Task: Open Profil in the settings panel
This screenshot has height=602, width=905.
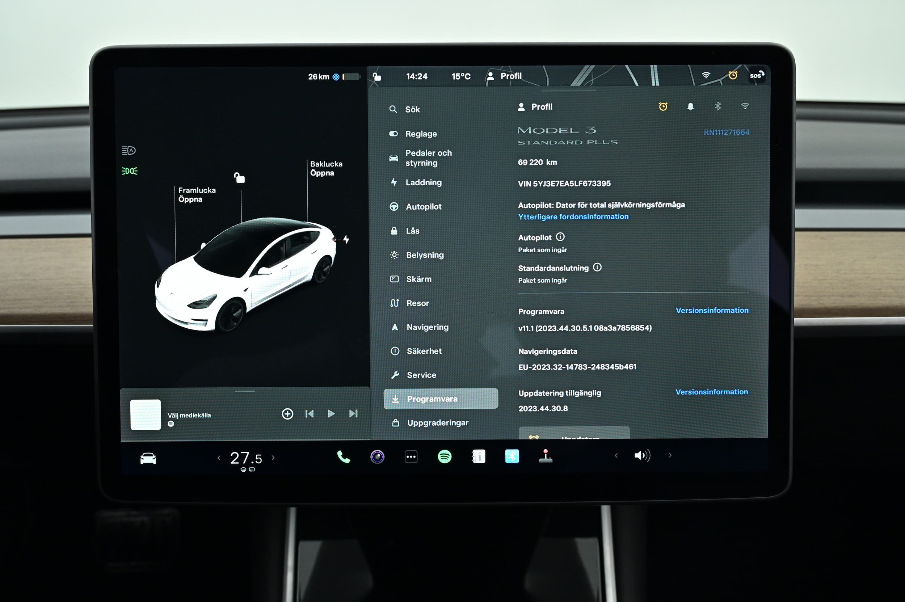Action: coord(535,107)
